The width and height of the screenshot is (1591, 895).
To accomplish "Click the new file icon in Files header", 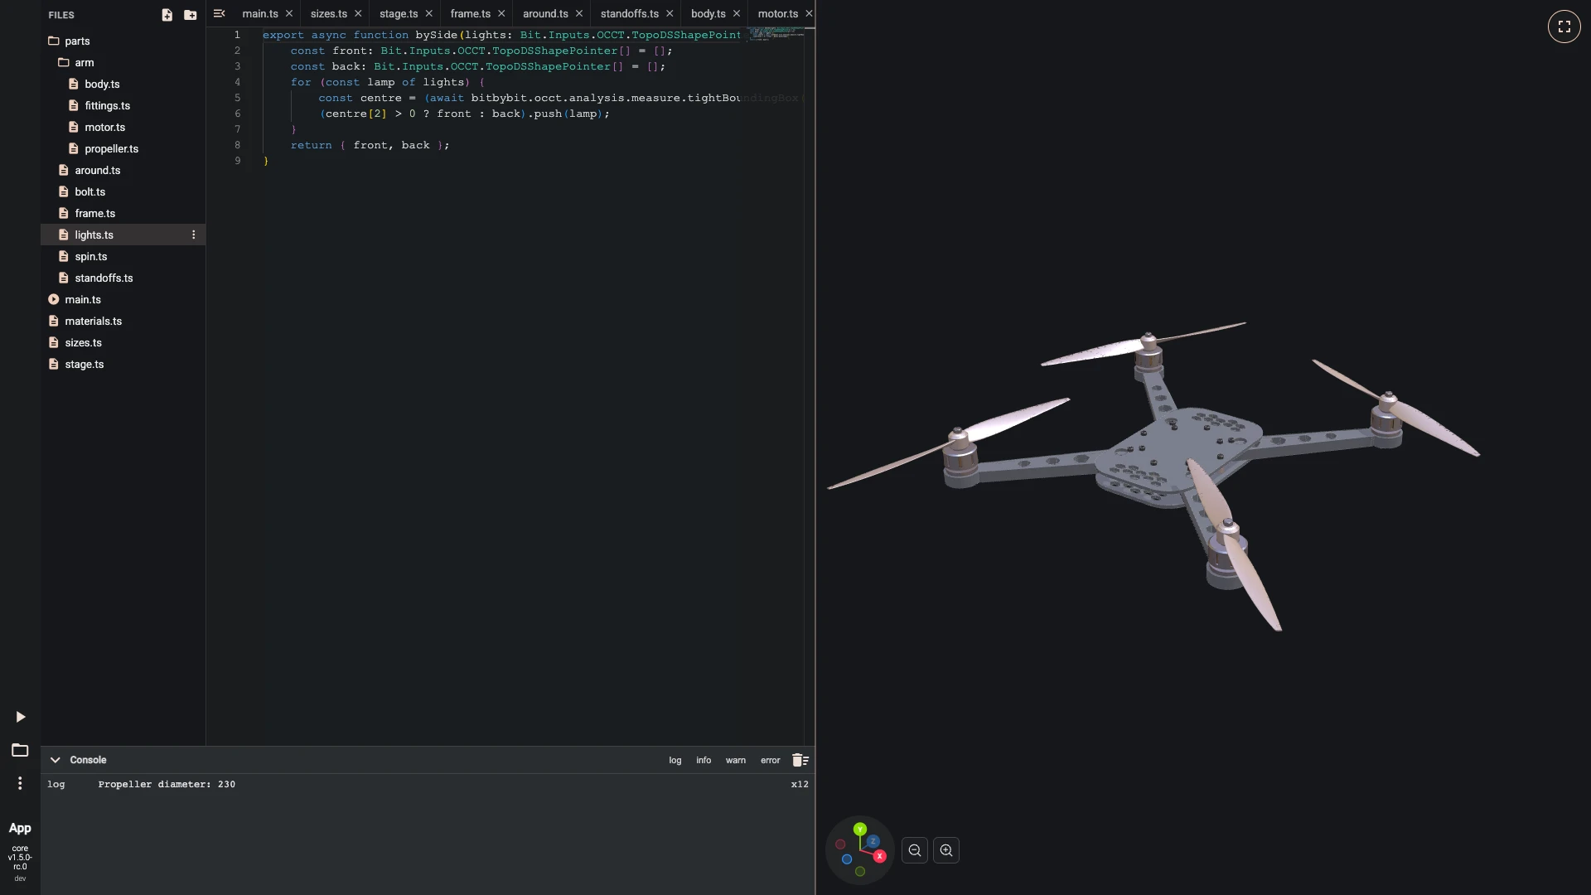I will click(167, 15).
